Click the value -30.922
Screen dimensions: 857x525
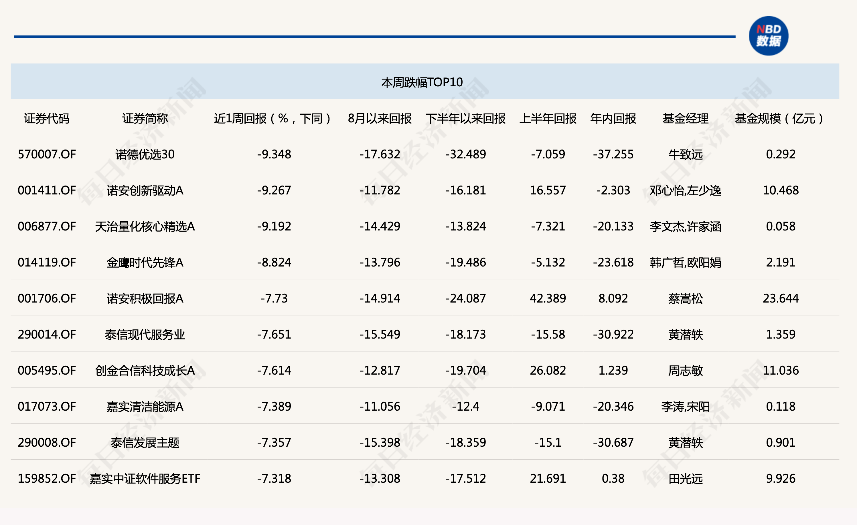(613, 334)
